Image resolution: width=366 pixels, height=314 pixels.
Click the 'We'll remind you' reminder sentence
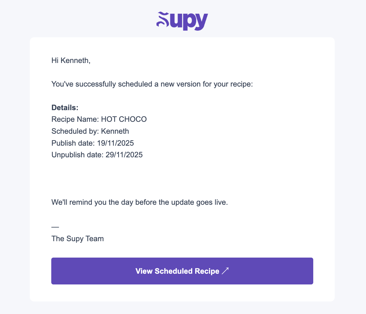(x=139, y=202)
